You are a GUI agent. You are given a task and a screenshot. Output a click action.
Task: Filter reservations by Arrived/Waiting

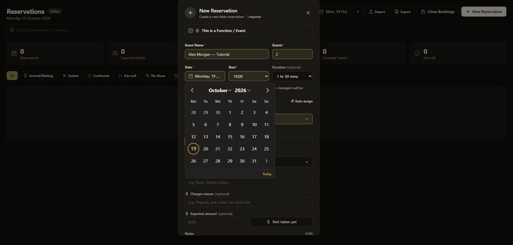[38, 76]
